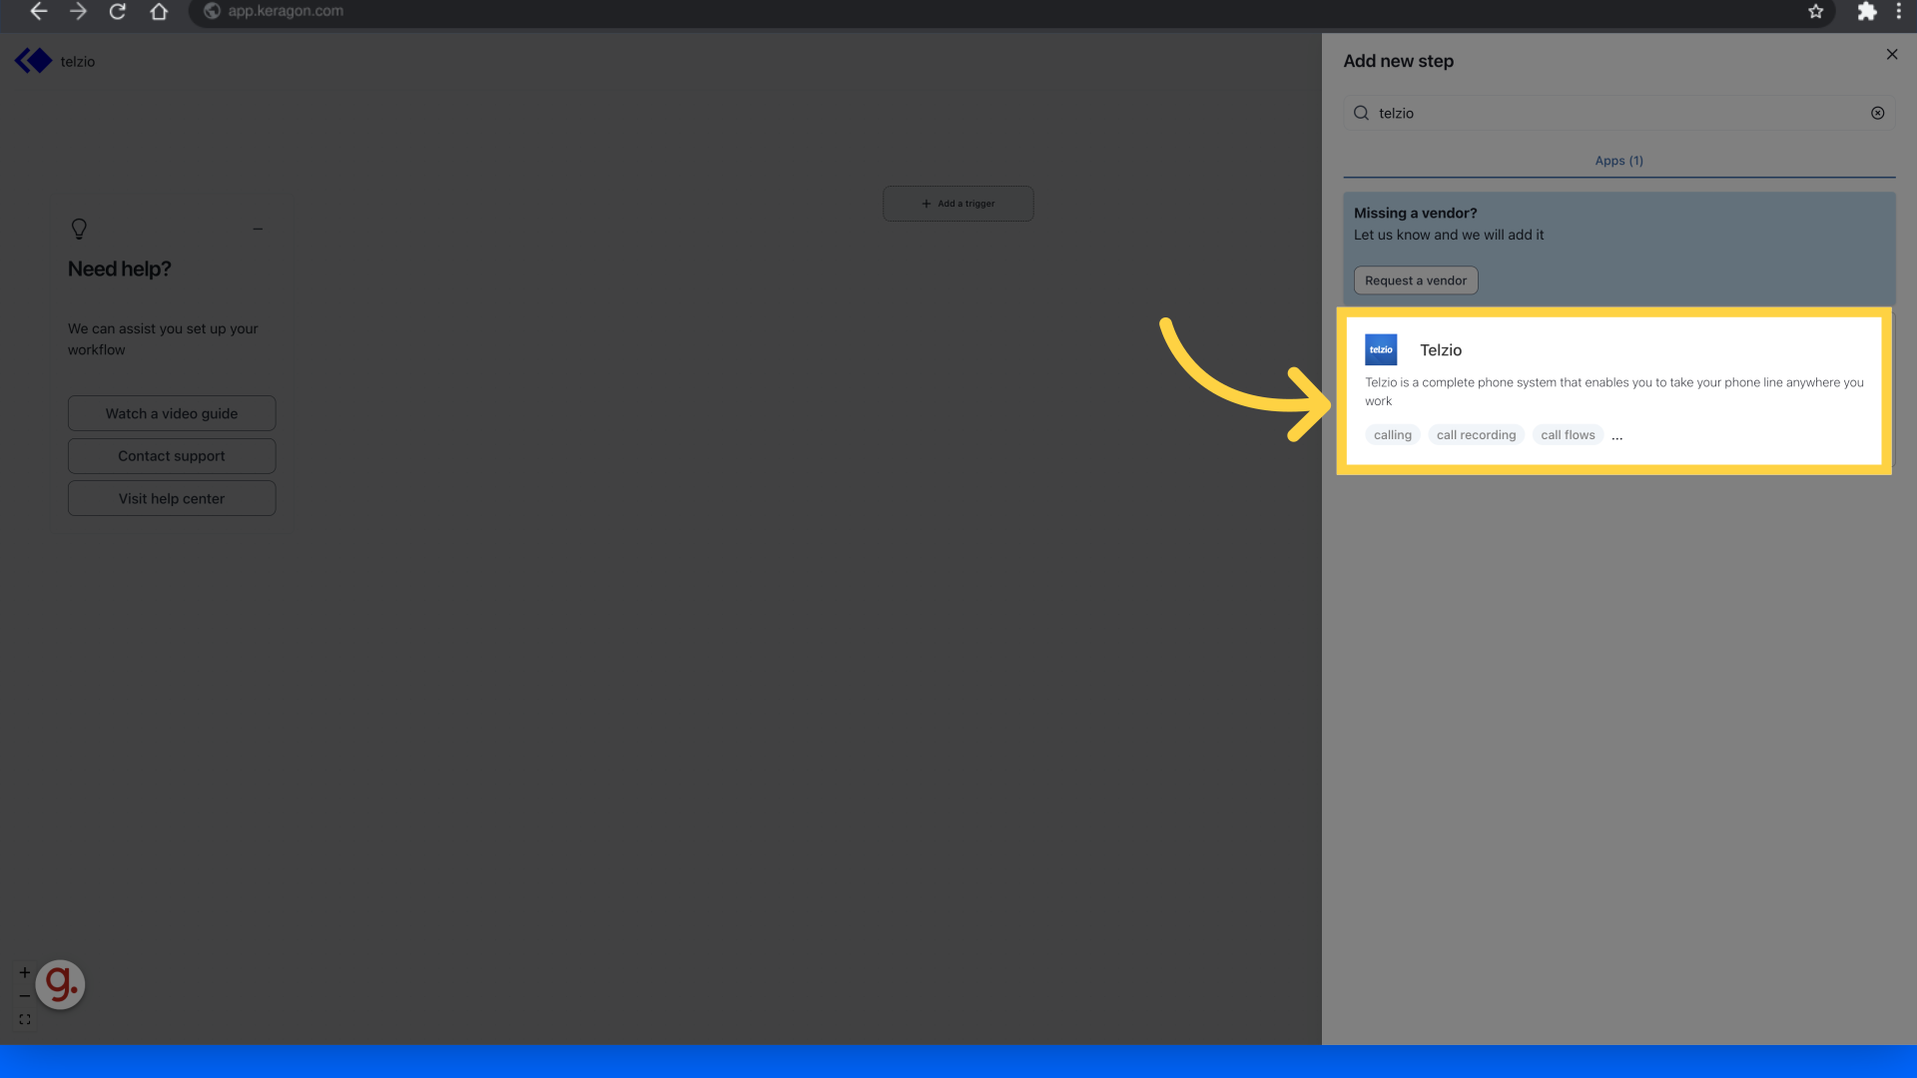This screenshot has height=1078, width=1917.
Task: Show more tags via the ellipsis
Action: (1616, 437)
